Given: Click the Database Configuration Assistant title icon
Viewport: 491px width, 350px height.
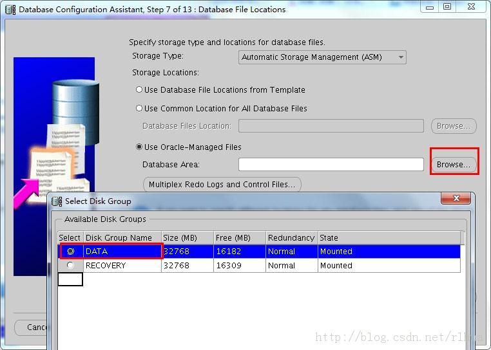Looking at the screenshot, I should pyautogui.click(x=10, y=9).
